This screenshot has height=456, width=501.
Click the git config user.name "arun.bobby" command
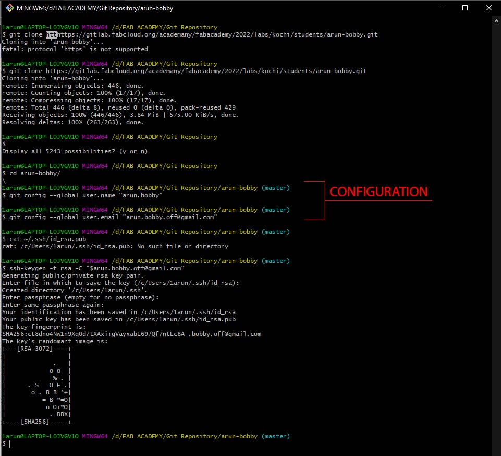82,195
